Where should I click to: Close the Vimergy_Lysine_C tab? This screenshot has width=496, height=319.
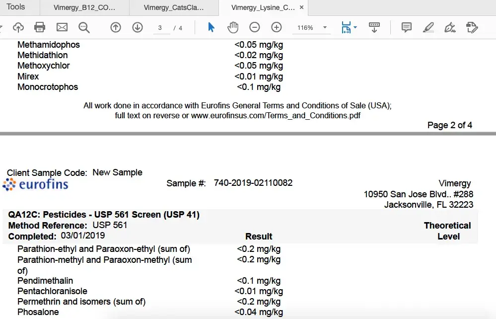point(301,7)
